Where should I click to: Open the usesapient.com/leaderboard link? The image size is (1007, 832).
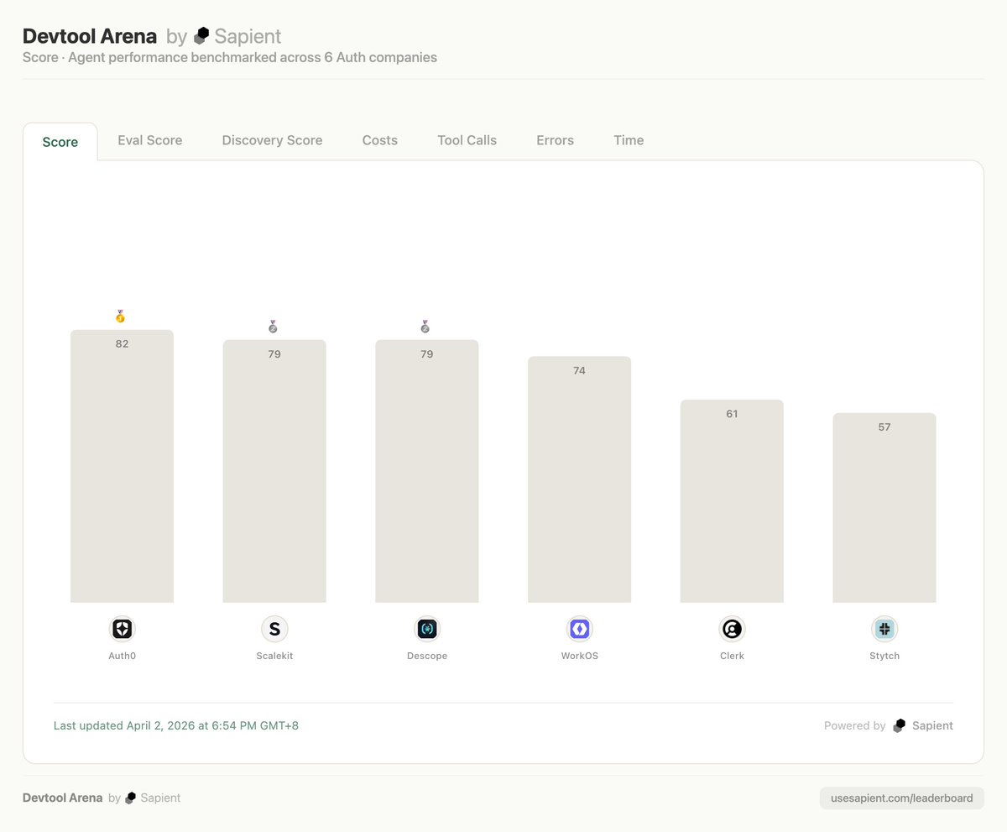[902, 798]
